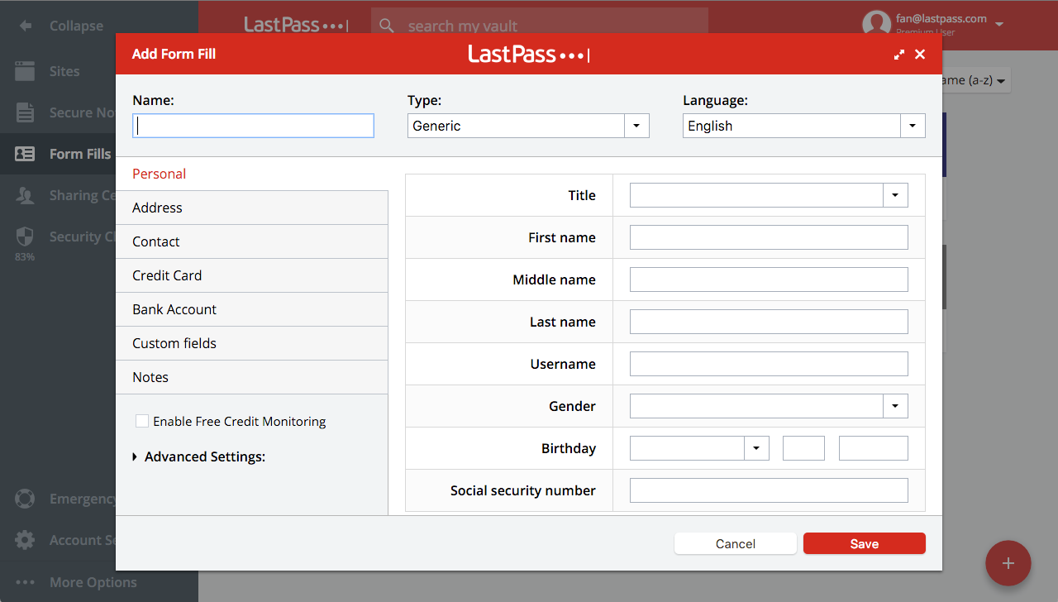Switch to the Address tab
Screen dimensions: 1058x602
[251, 208]
